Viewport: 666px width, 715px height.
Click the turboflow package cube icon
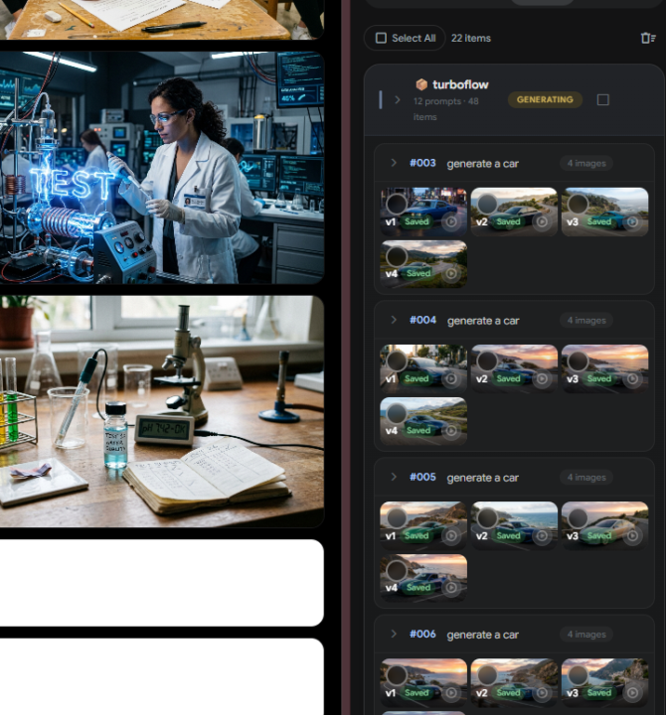[421, 84]
